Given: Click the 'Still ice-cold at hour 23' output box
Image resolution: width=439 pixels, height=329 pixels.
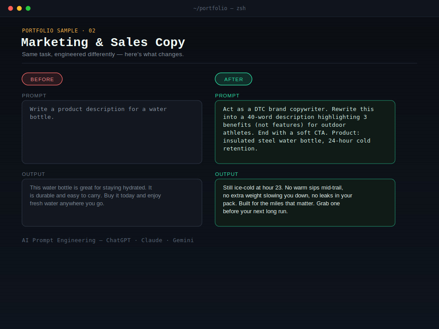Looking at the screenshot, I should click(305, 203).
